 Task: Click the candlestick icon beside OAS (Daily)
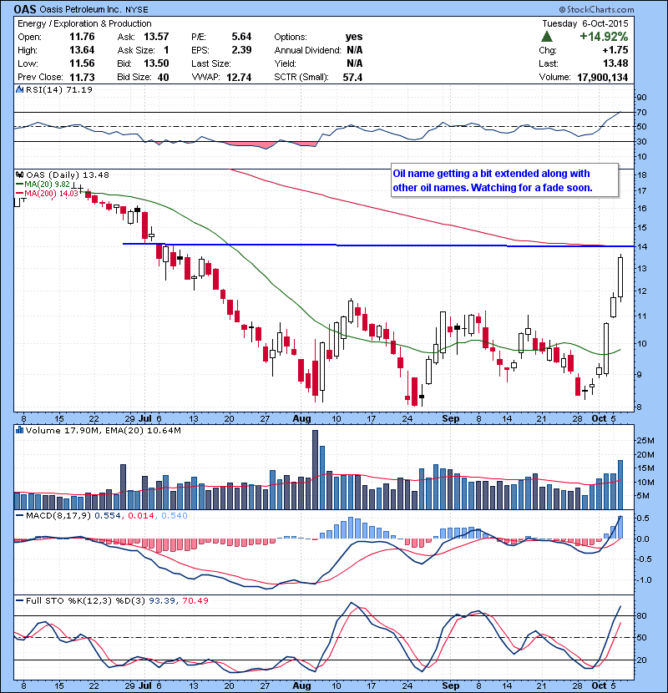click(19, 175)
